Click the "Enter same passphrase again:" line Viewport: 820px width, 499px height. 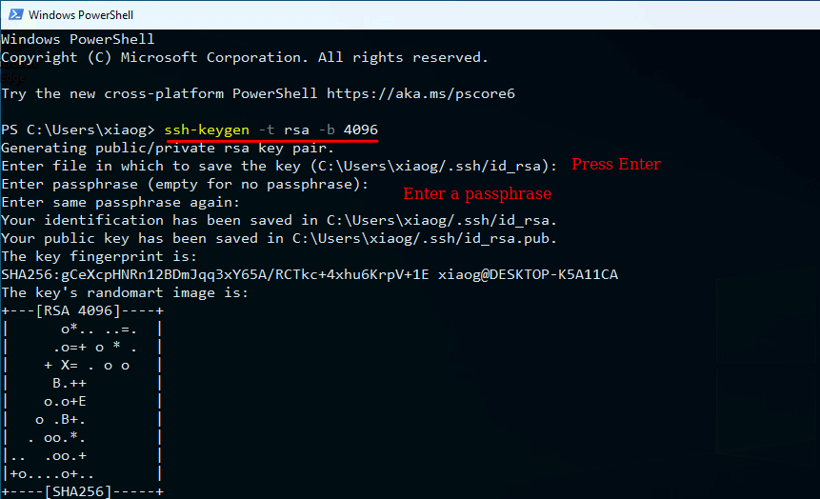tap(120, 202)
